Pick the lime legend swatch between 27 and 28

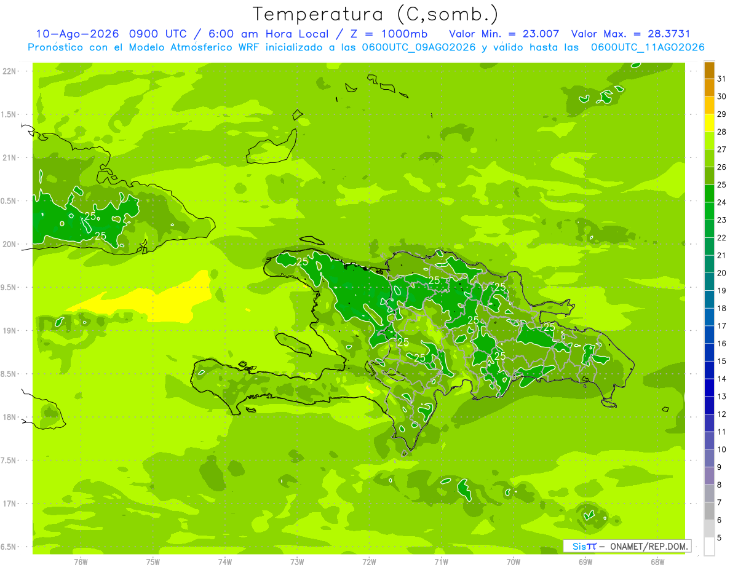pyautogui.click(x=709, y=141)
